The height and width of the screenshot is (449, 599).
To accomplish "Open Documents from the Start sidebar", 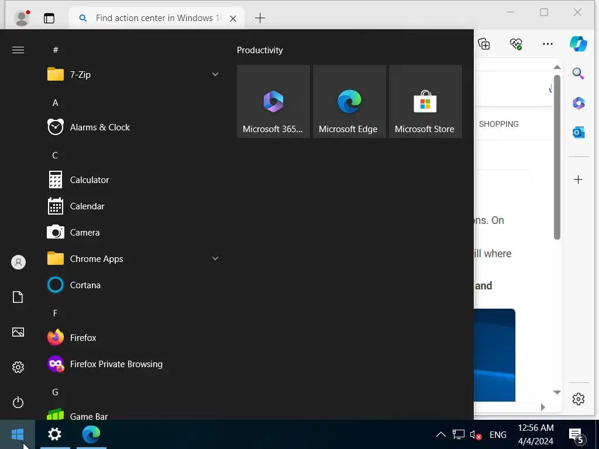I will pyautogui.click(x=18, y=297).
